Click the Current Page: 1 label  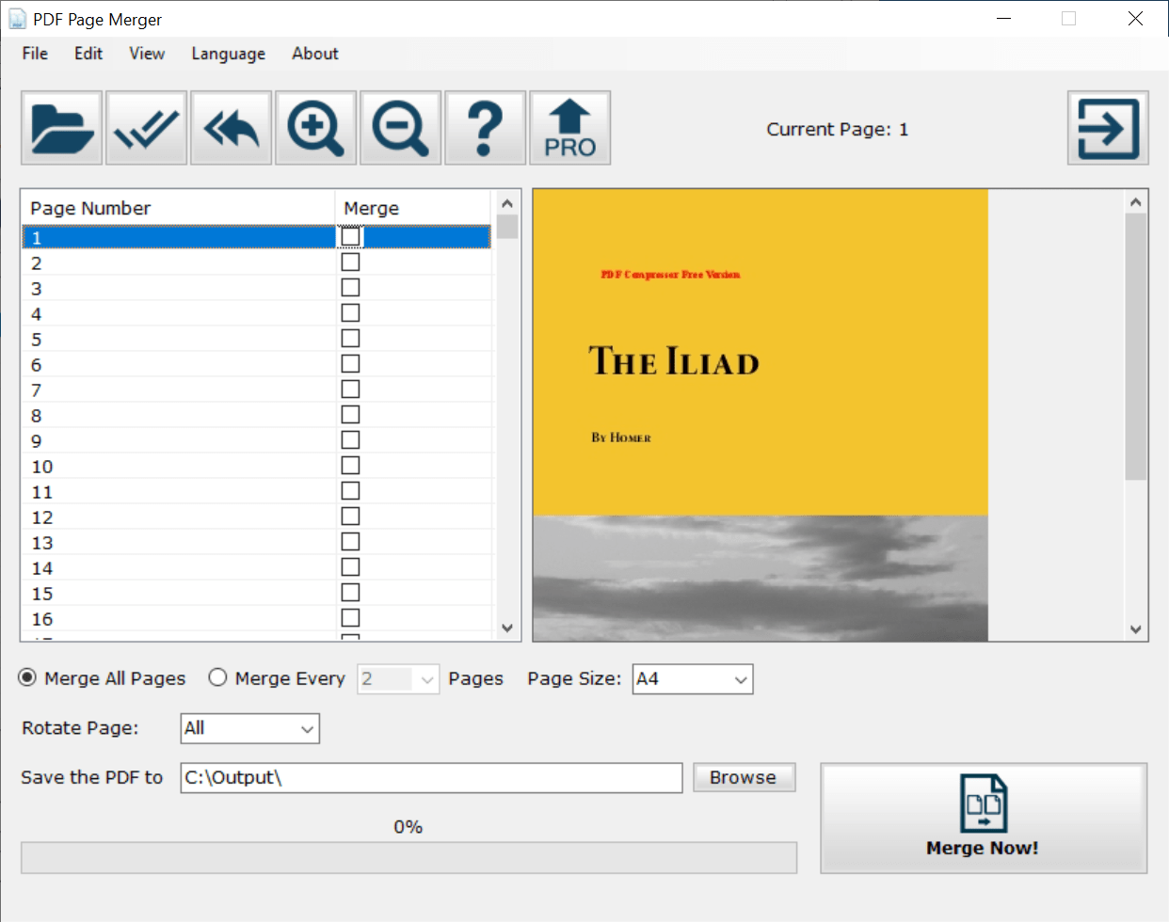pos(838,129)
